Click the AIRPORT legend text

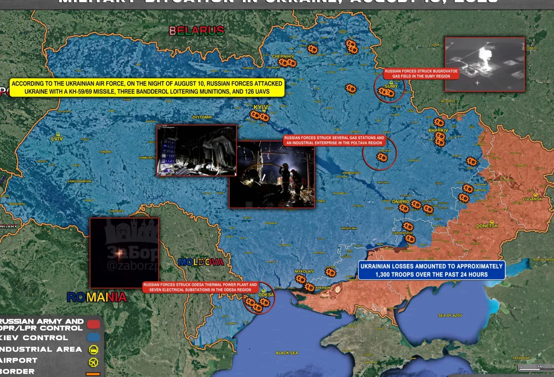(18, 360)
